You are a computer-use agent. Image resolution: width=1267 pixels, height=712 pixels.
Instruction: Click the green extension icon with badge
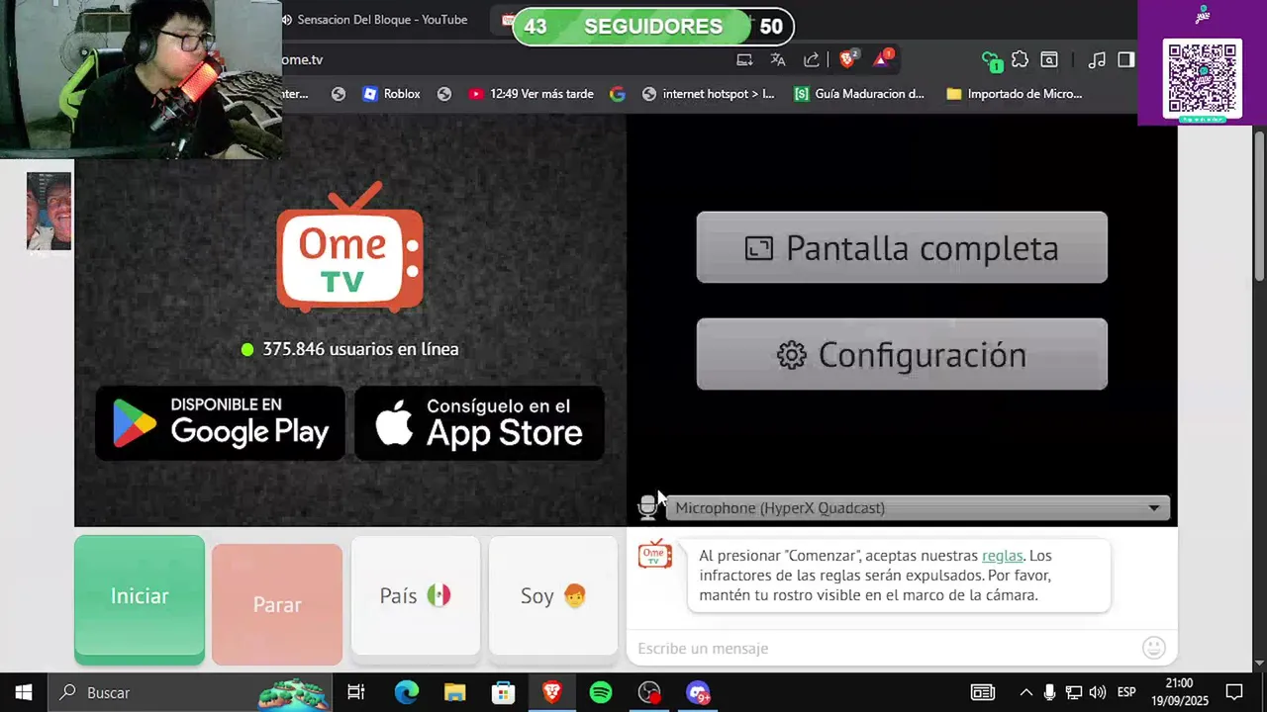coord(990,60)
